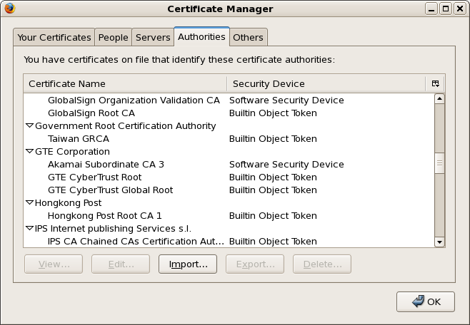Image resolution: width=470 pixels, height=325 pixels.
Task: Open the column picker icon
Action: pyautogui.click(x=436, y=83)
